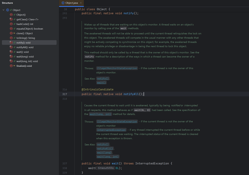The image size is (249, 175).
Task: Close the Object.java tab
Action: point(81,3)
